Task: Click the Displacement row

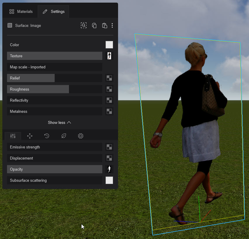Action: coord(55,158)
